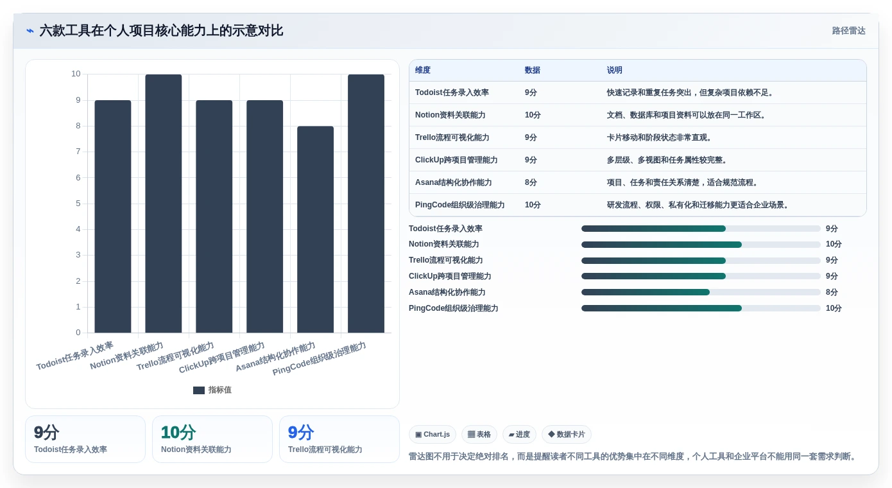This screenshot has height=488, width=892.
Task: Click the title 六款工具在个人项目核心能力上的示意对比
Action: click(x=161, y=31)
